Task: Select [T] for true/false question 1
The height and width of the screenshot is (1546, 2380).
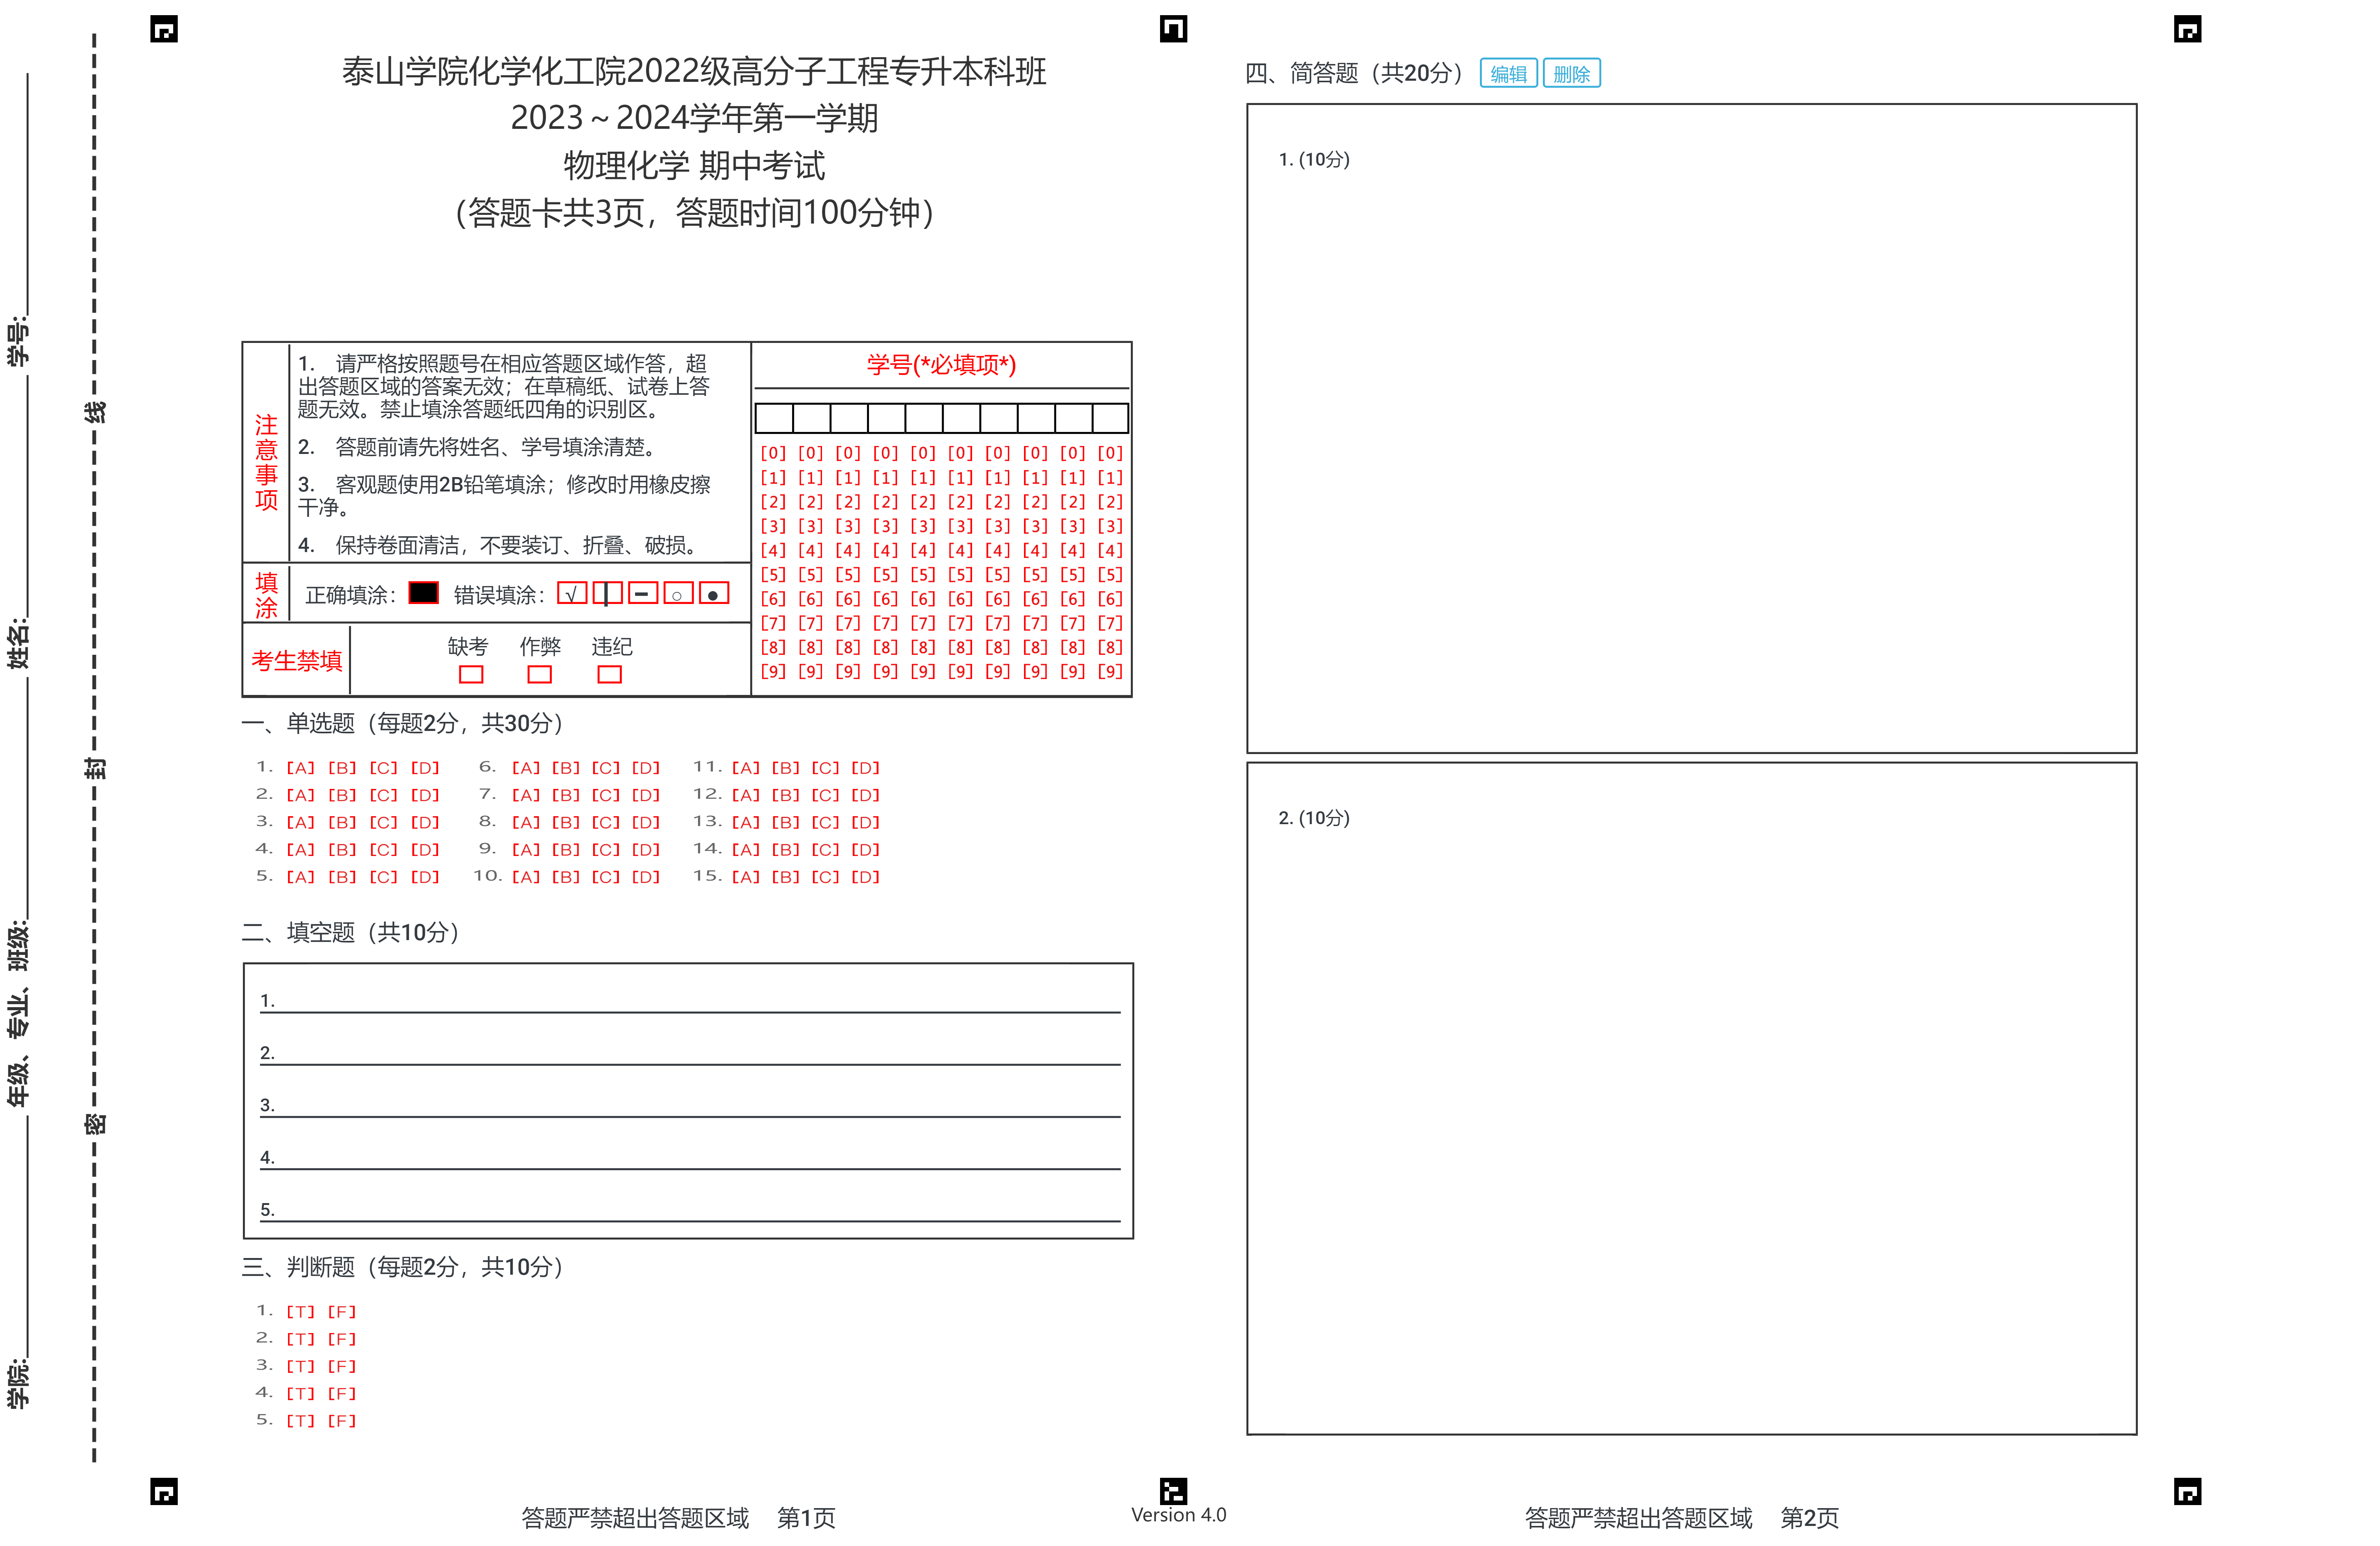Action: tap(300, 1312)
